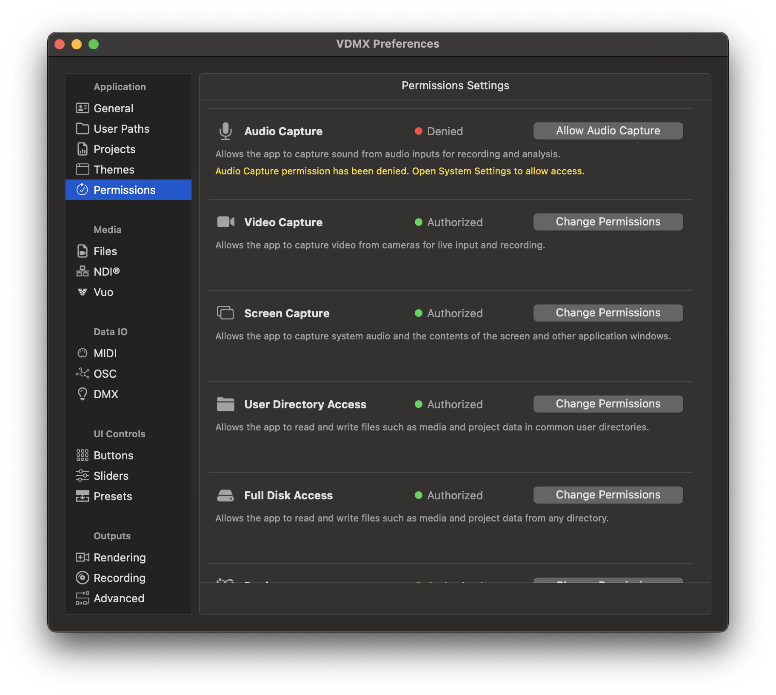
Task: Click the Buttons grid icon
Action: pos(82,455)
